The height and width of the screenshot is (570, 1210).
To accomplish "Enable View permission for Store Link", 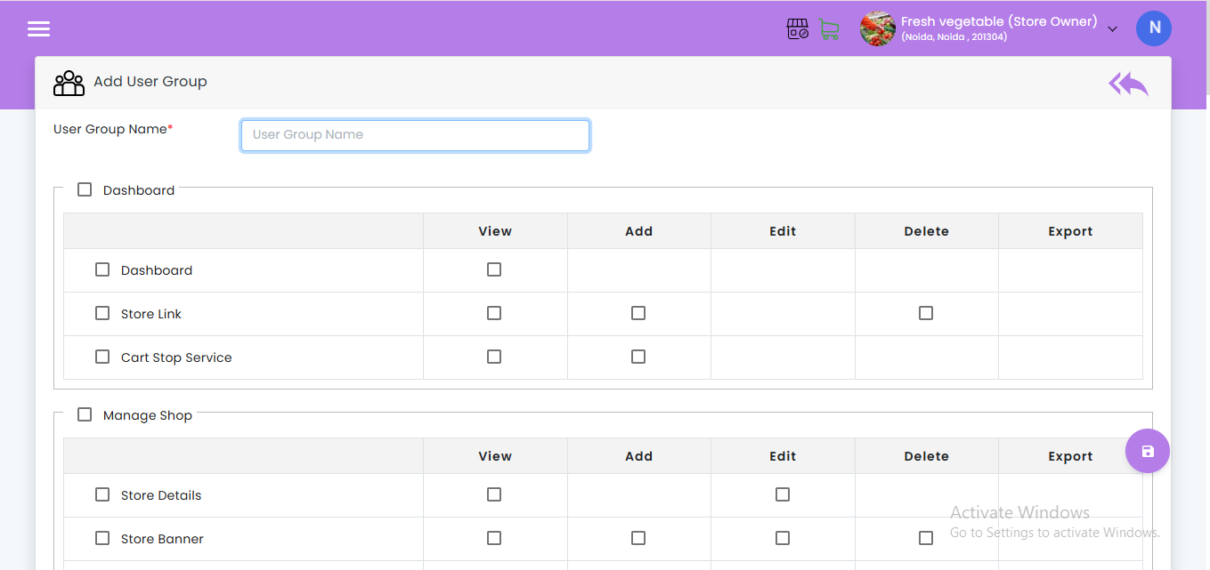I will pyautogui.click(x=494, y=313).
